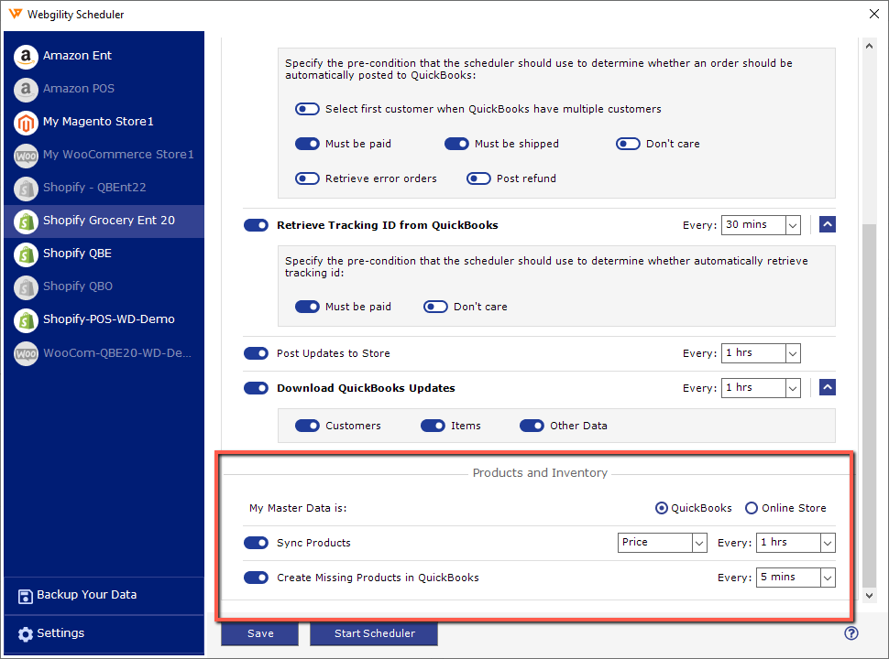
Task: Toggle Retrieve Tracking ID from QuickBooks
Action: 256,225
